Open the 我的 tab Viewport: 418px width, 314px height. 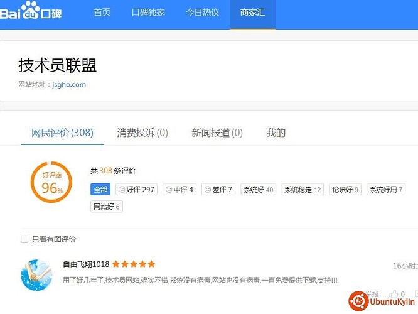276,133
